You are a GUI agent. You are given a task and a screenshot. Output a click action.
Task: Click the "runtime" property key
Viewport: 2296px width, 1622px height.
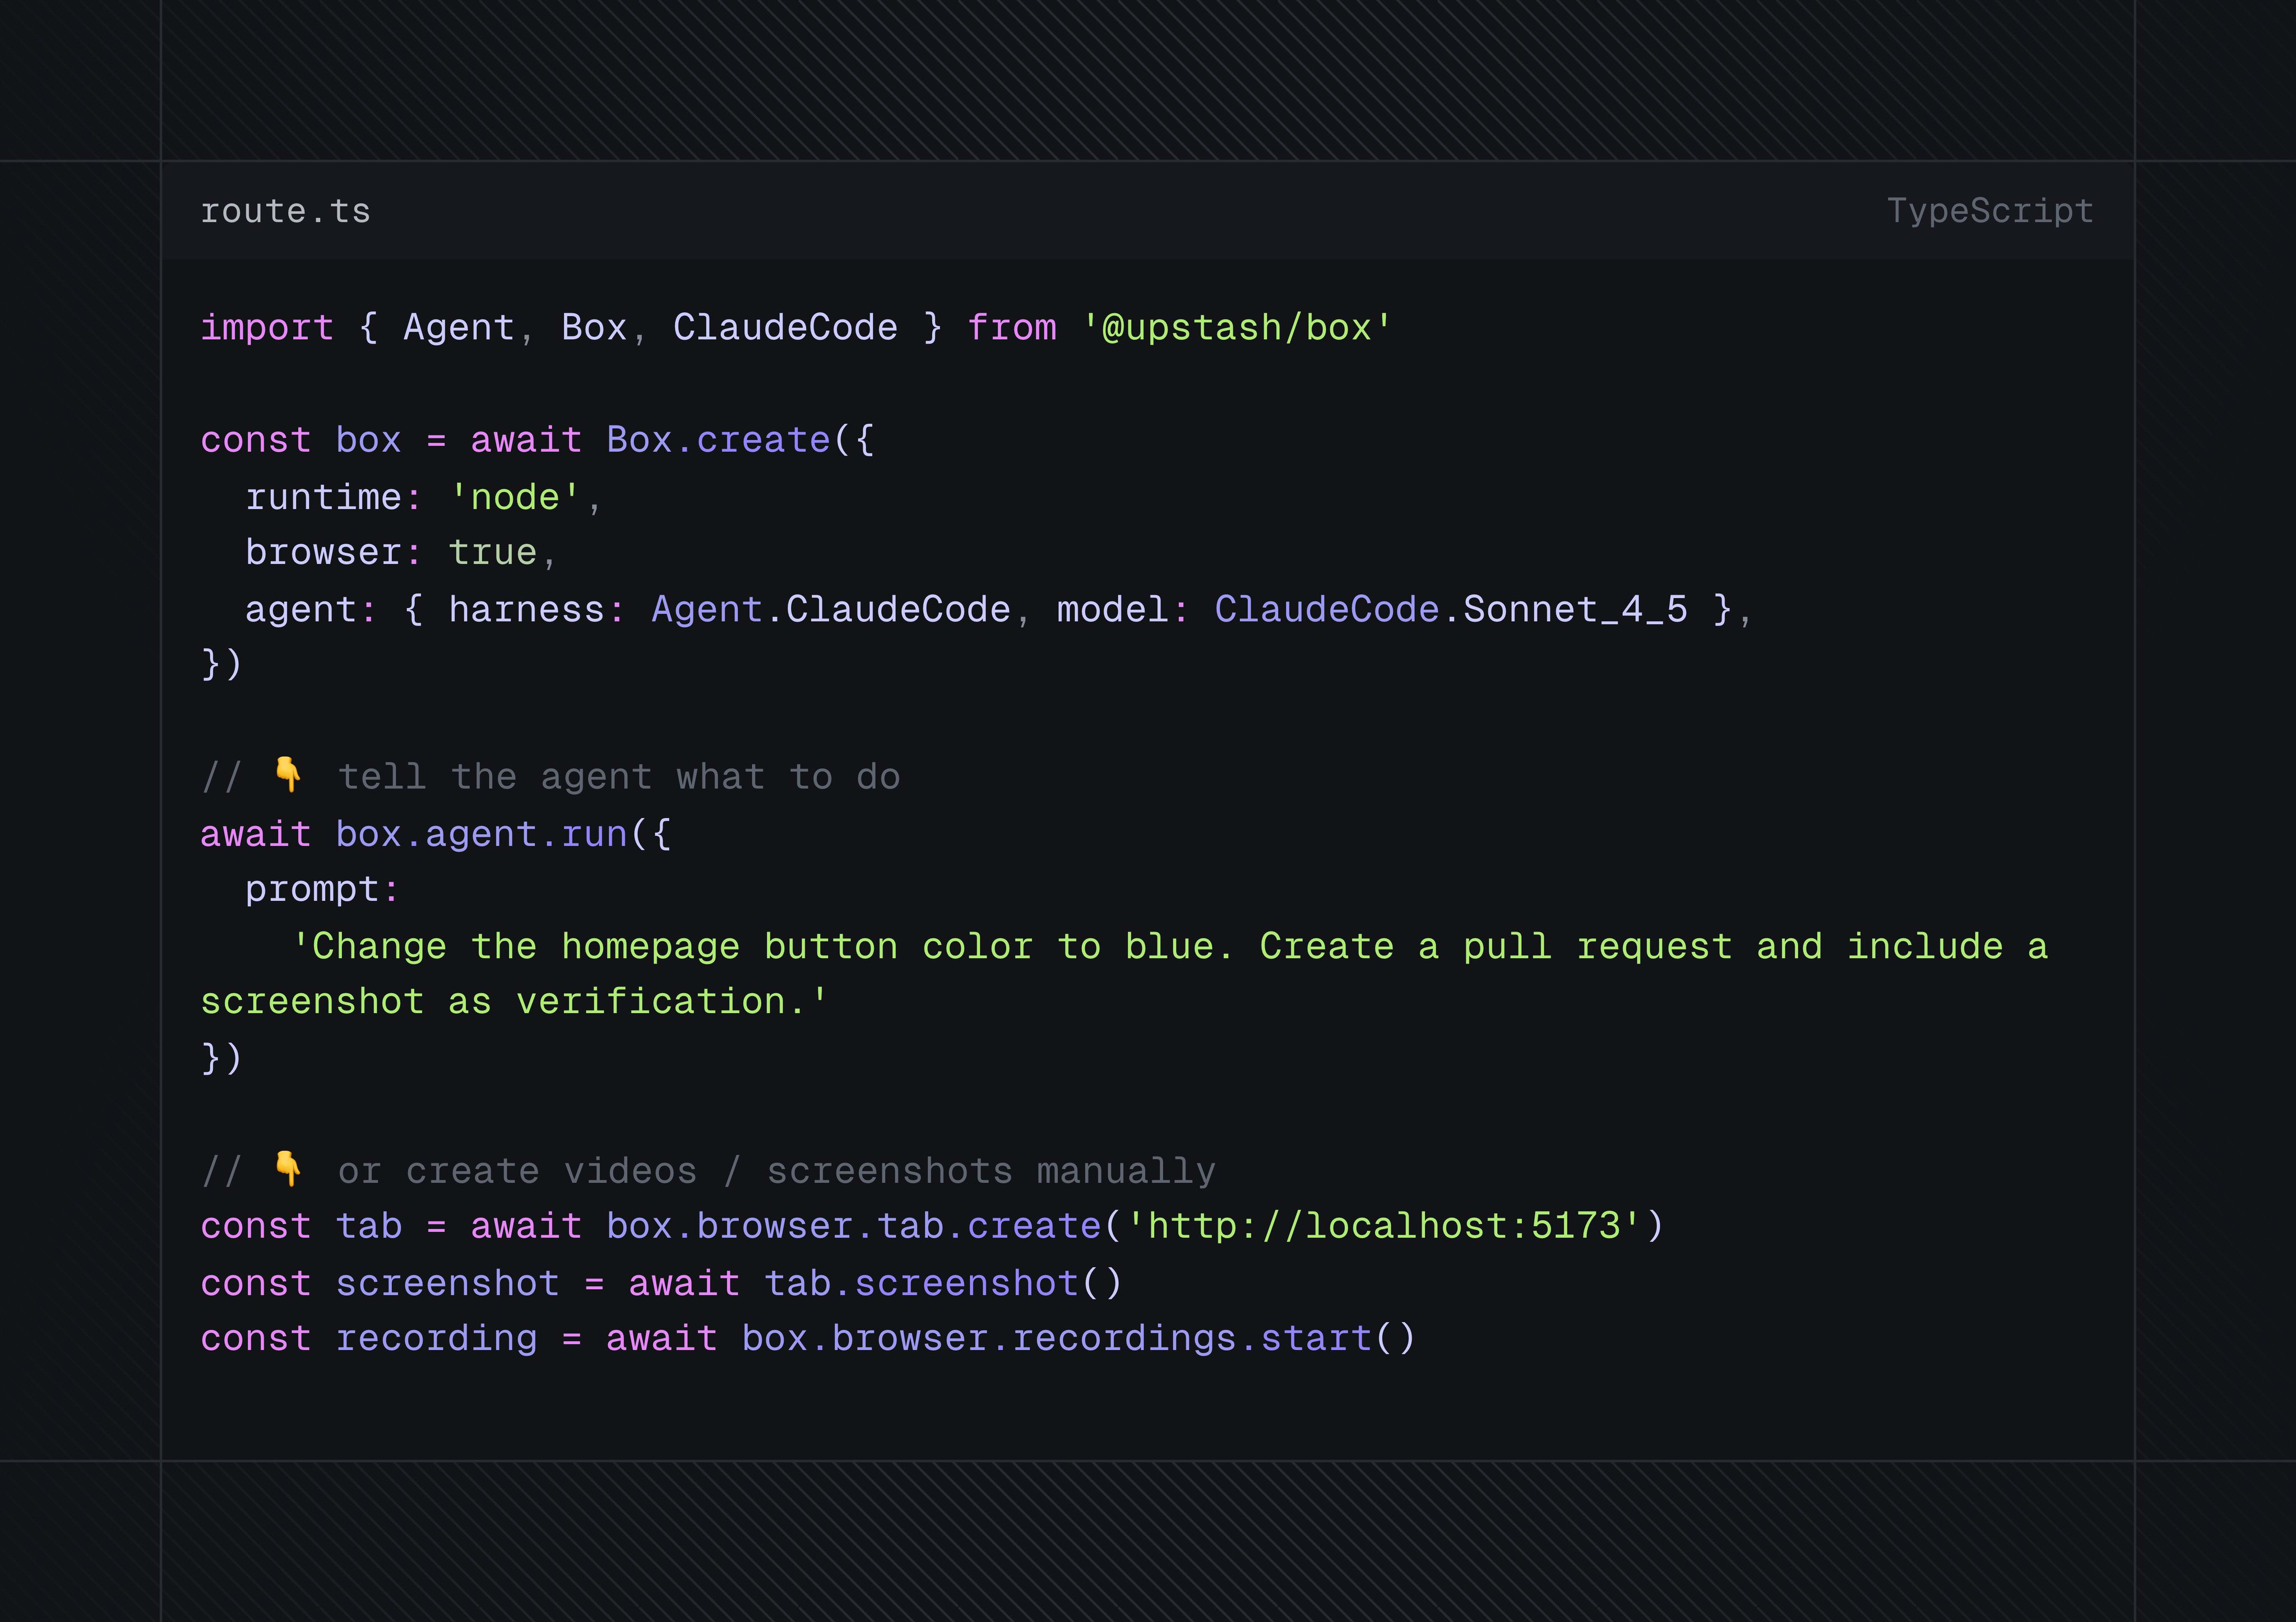[x=323, y=497]
